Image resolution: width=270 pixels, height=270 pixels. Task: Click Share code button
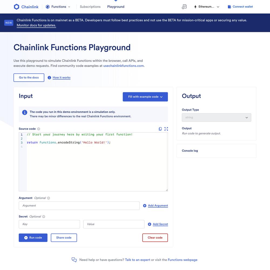point(64,238)
